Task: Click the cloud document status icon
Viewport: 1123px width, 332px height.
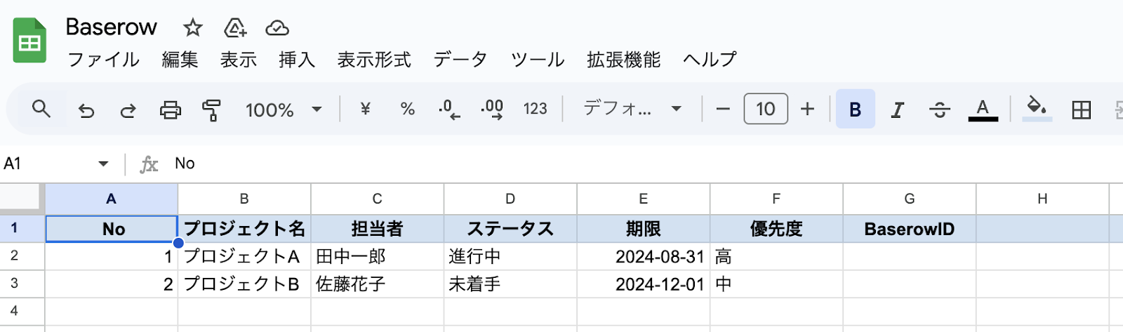Action: tap(277, 28)
